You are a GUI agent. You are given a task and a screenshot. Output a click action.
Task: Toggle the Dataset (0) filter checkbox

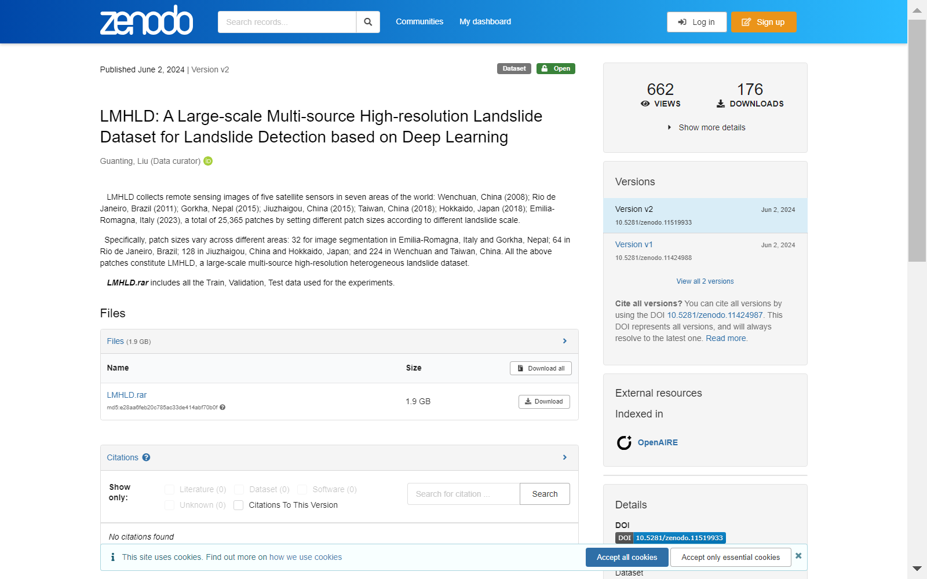[x=239, y=490]
